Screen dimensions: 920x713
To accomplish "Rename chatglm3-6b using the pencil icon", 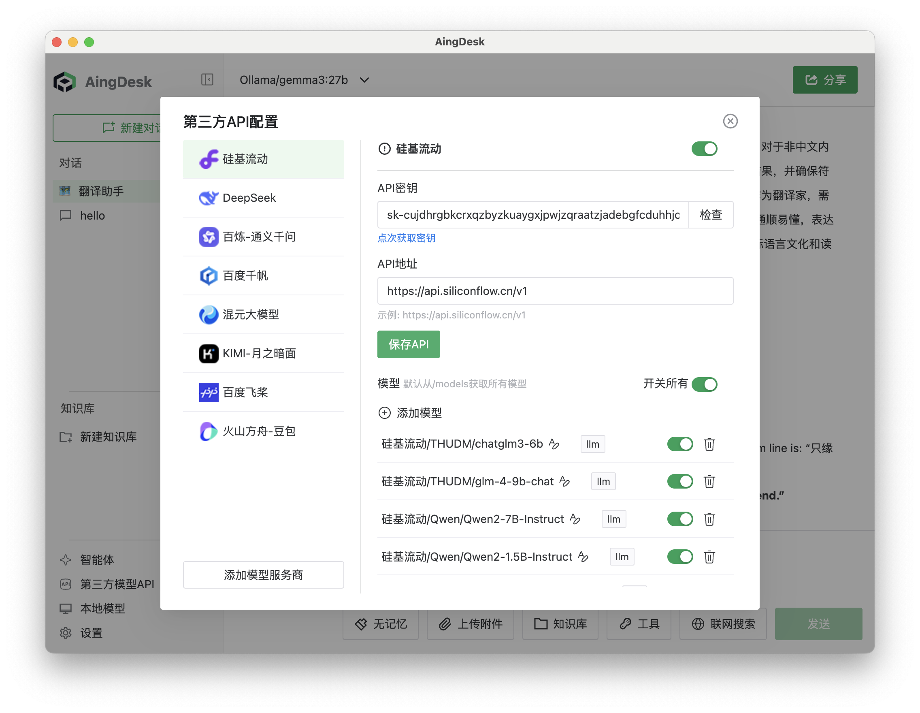I will 555,444.
